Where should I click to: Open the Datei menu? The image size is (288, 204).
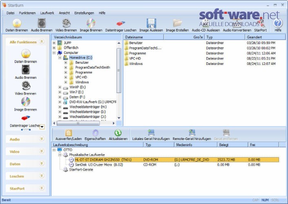[11, 13]
